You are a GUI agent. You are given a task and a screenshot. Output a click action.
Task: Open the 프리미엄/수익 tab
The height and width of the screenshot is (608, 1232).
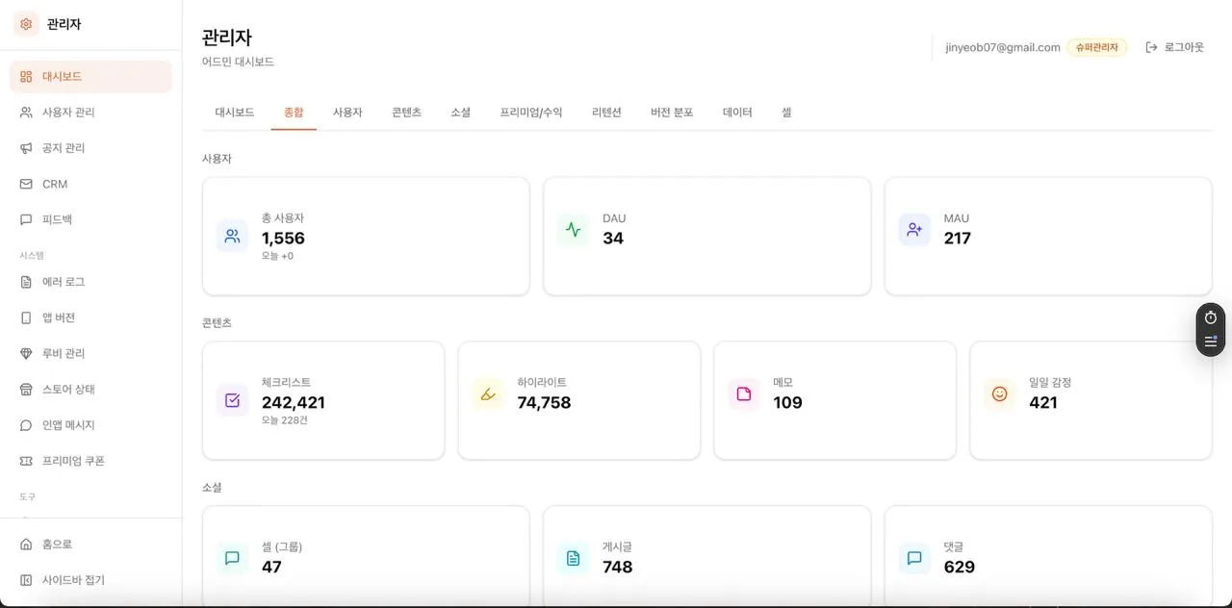coord(532,112)
